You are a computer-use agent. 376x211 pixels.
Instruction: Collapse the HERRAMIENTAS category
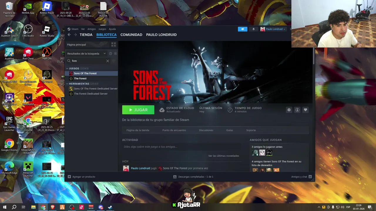tap(67, 84)
